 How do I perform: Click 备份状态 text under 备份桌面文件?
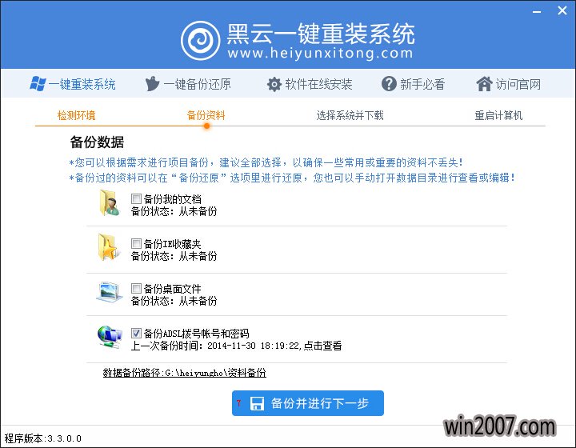click(x=174, y=301)
